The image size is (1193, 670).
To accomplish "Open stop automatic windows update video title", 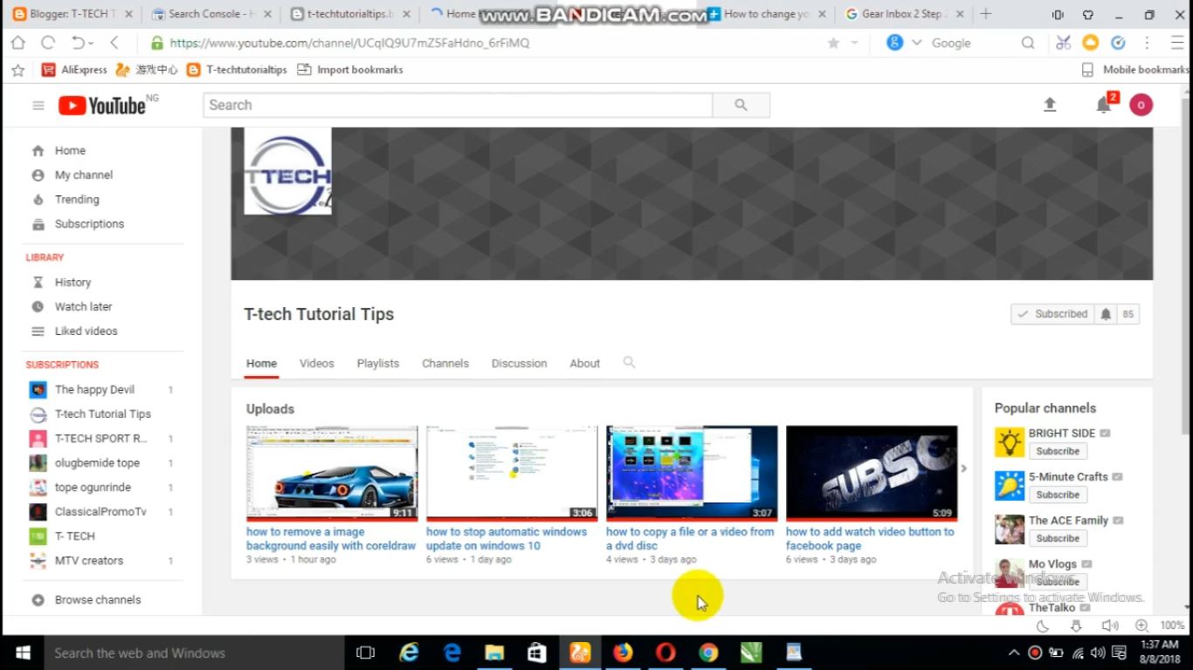I will coord(507,538).
